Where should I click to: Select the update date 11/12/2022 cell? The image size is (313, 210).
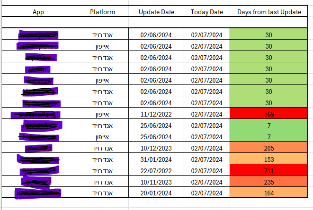coord(156,114)
